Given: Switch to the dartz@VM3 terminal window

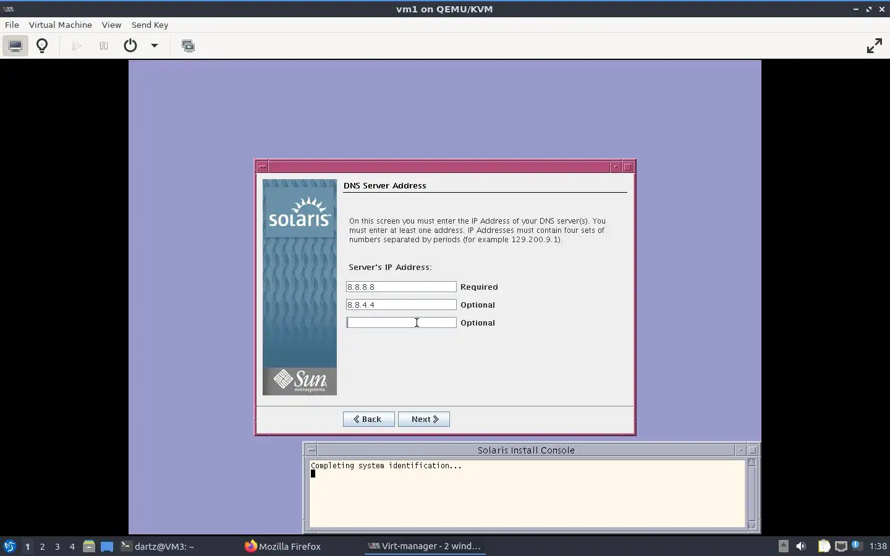Looking at the screenshot, I should (158, 546).
